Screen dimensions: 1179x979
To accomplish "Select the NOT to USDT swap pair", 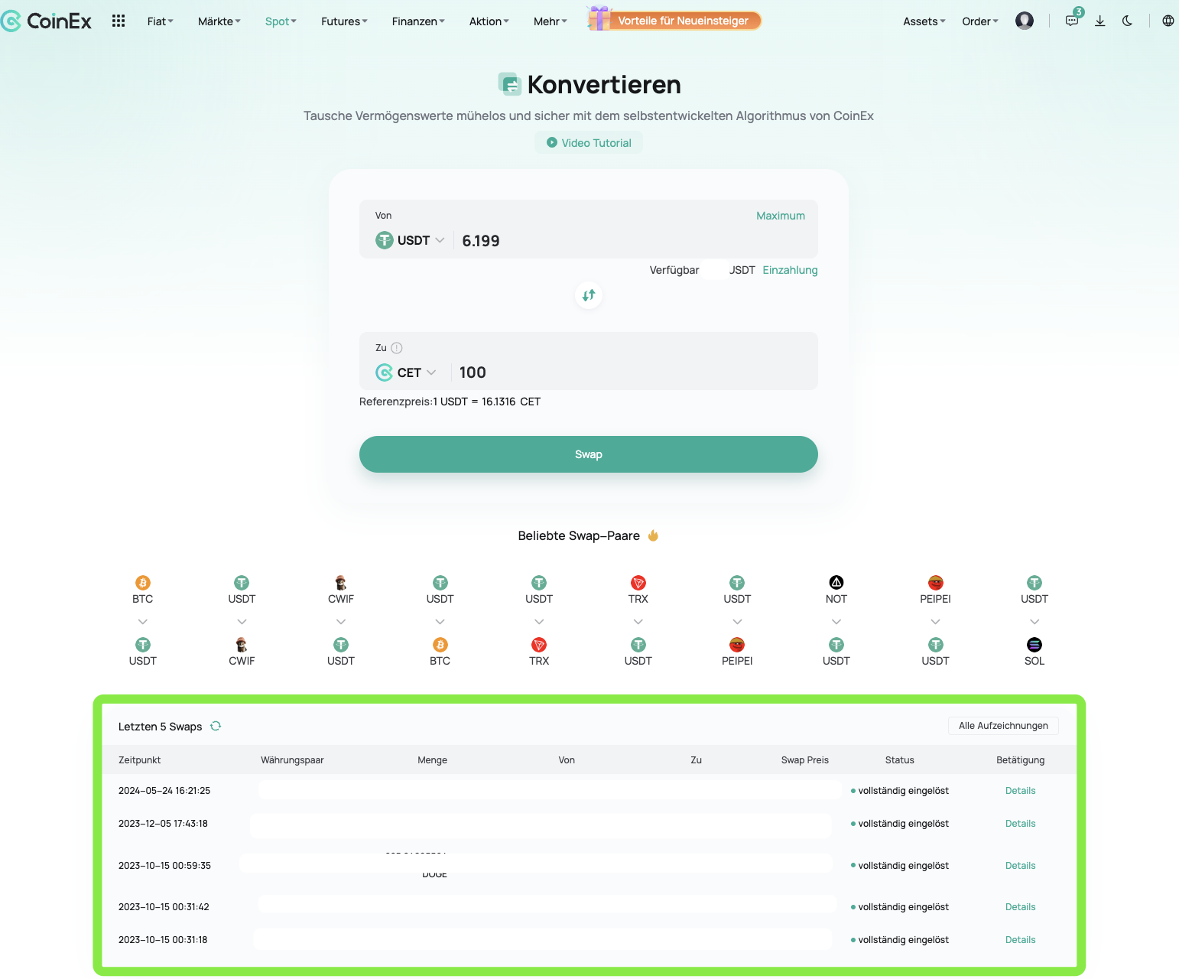I will coord(836,621).
